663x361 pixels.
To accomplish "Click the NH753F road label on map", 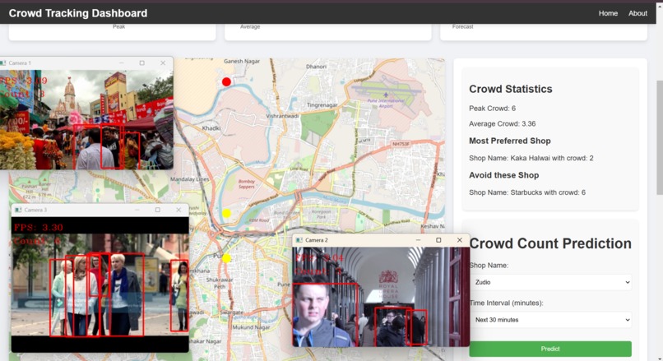I will (401, 144).
